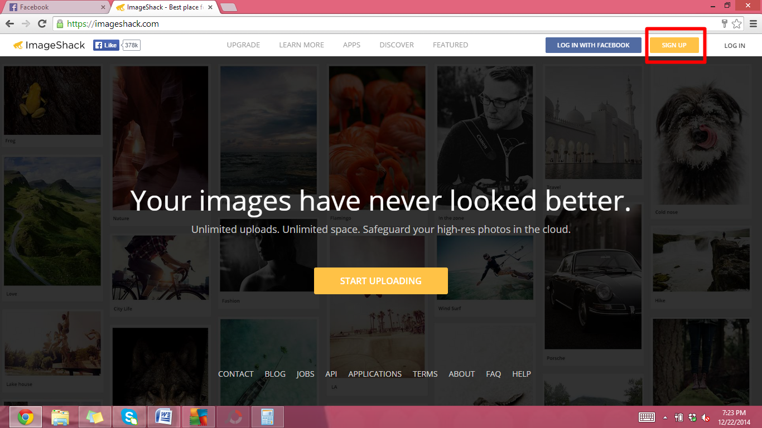Open the Flamingo photo thumbnail
The width and height of the screenshot is (762, 428).
coord(377,139)
